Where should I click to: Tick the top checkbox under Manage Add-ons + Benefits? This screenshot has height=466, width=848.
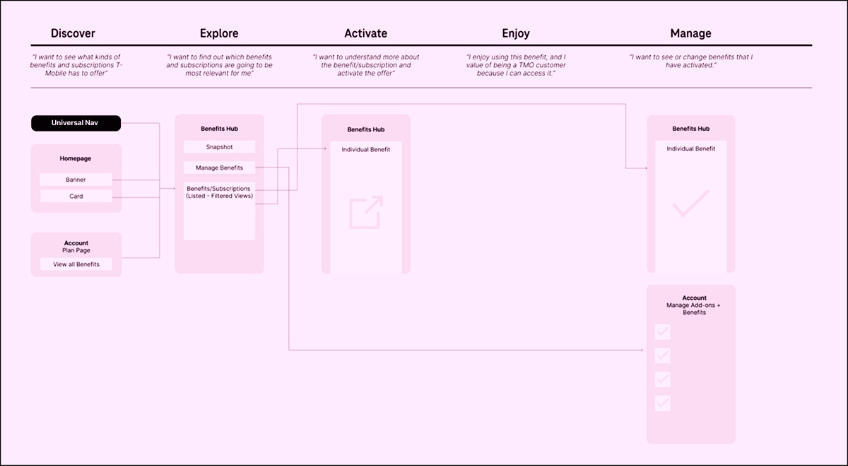click(663, 332)
